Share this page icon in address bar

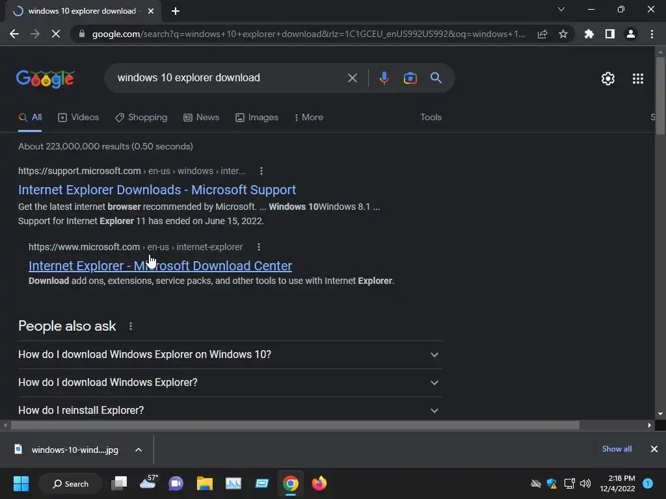(x=542, y=34)
